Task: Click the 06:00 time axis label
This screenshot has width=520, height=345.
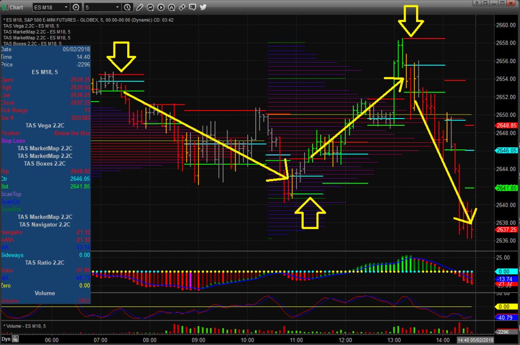Action: pyautogui.click(x=52, y=340)
